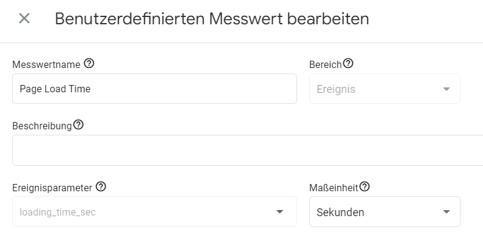This screenshot has height=238, width=483.
Task: Click the Maßeinheit question mark icon
Action: tap(365, 186)
